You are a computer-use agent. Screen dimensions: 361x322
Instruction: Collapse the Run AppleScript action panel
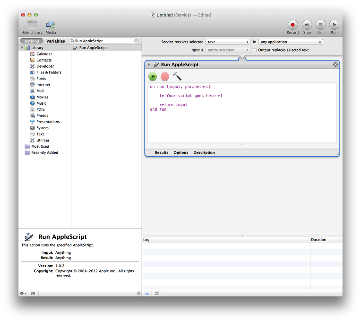(149, 65)
